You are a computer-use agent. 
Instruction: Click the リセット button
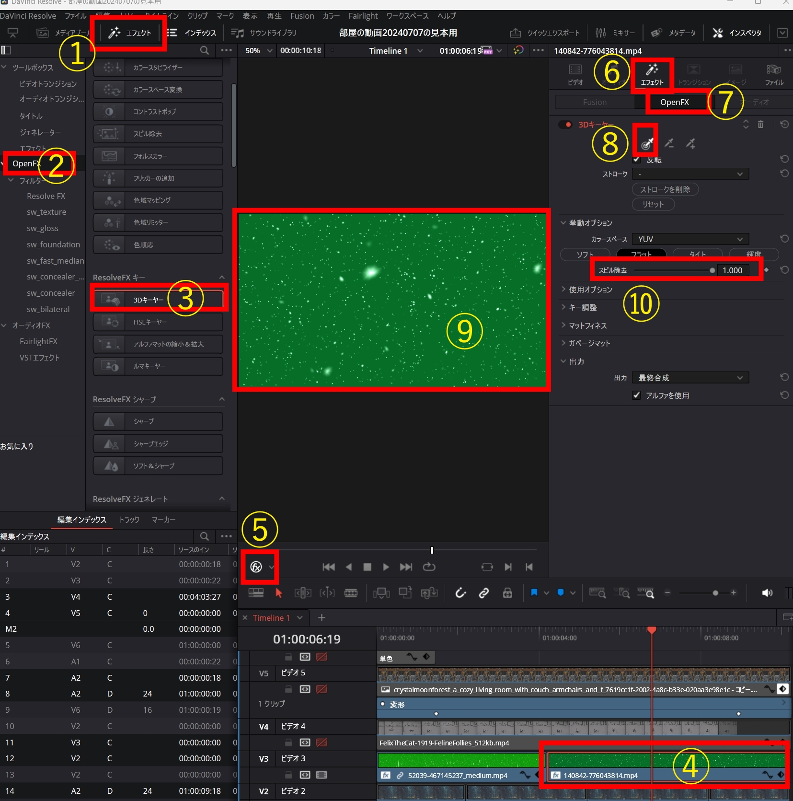[x=653, y=204]
